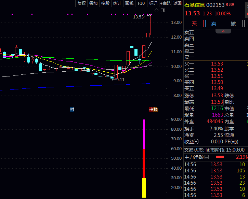The height and width of the screenshot is (199, 248).
Task: Open the 统计 statistics tool
Action: tap(117, 3)
